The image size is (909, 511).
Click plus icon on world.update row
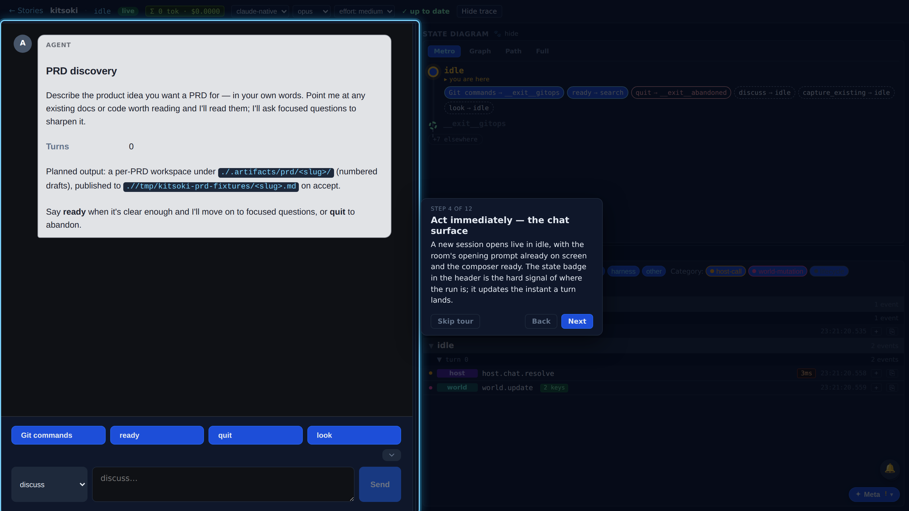[876, 388]
